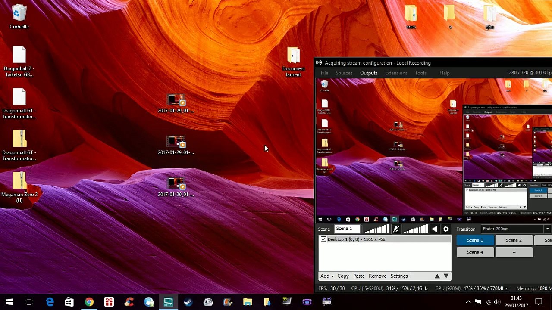Open XSplit audio settings gear icon
This screenshot has height=310, width=552.
[446, 229]
